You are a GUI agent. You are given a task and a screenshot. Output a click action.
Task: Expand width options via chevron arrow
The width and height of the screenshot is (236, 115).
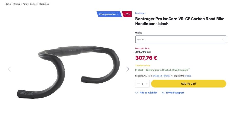pyautogui.click(x=223, y=39)
